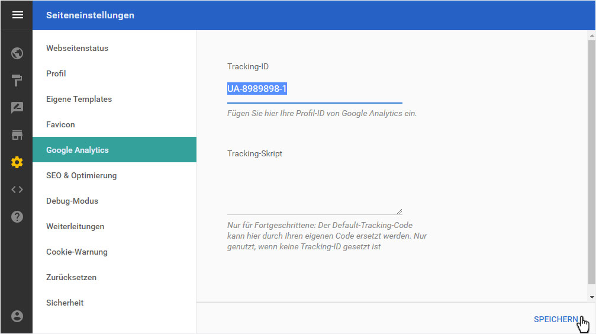596x334 pixels.
Task: Open the edit content pencil icon
Action: (x=17, y=108)
